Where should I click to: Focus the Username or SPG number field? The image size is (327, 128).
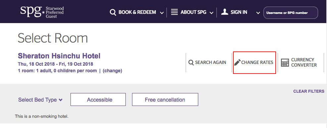pyautogui.click(x=291, y=13)
